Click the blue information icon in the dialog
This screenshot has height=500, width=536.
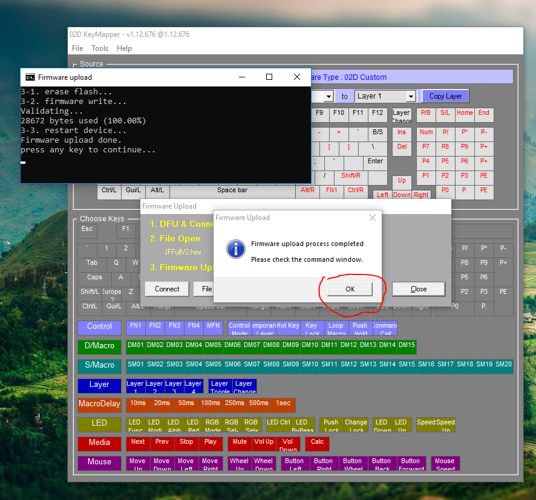click(235, 248)
